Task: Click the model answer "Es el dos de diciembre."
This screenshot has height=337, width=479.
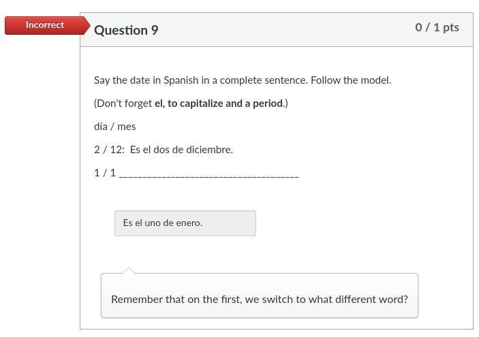Action: (x=181, y=150)
